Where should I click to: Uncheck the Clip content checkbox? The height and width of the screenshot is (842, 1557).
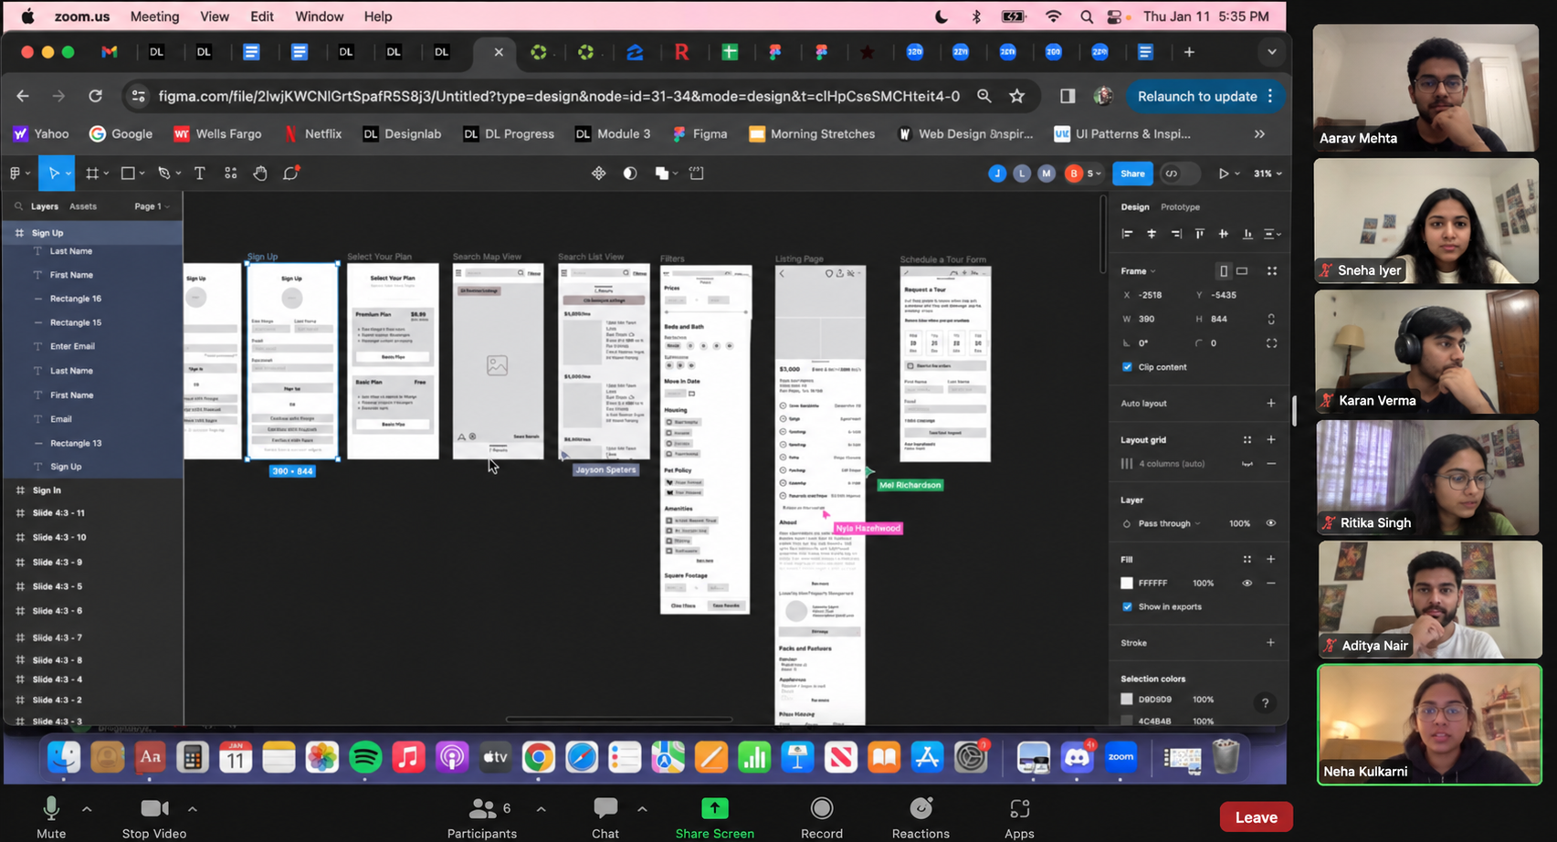[x=1127, y=367]
